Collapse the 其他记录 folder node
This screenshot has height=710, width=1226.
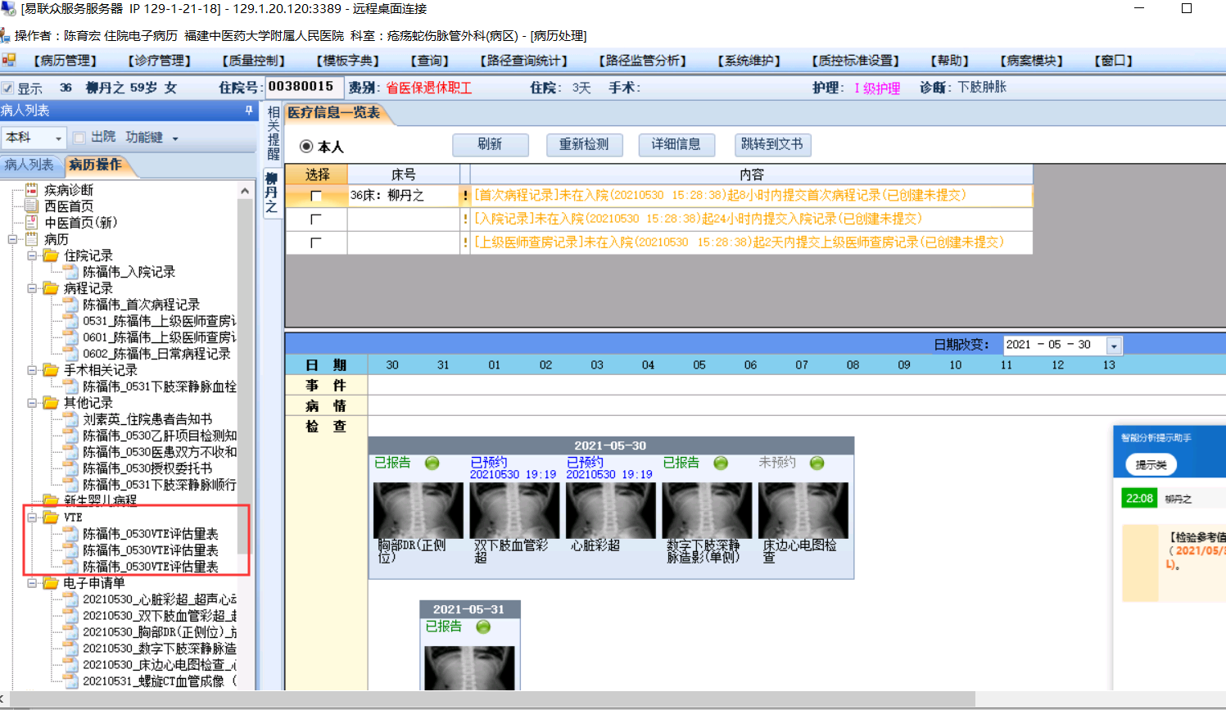point(32,403)
